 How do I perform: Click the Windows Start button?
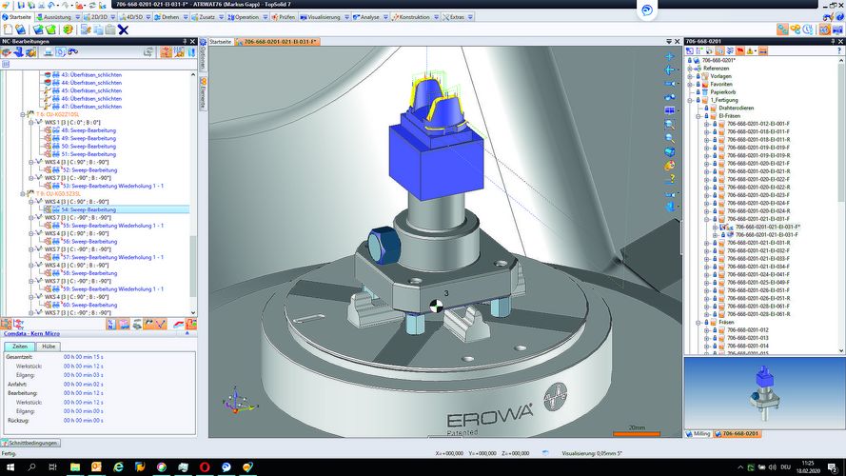pos(10,467)
